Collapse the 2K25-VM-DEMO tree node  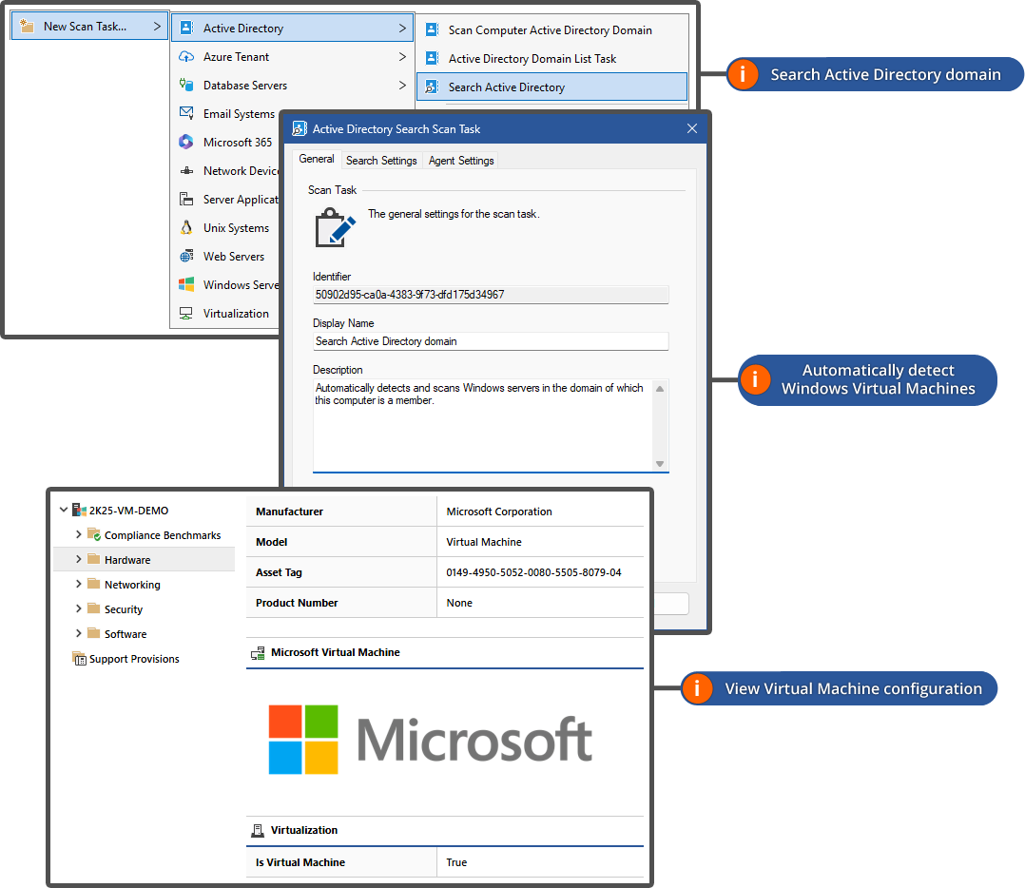click(64, 510)
